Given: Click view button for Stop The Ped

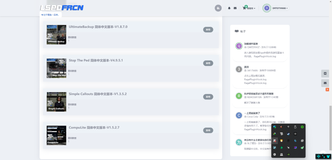Looking at the screenshot, I should 208,63.
